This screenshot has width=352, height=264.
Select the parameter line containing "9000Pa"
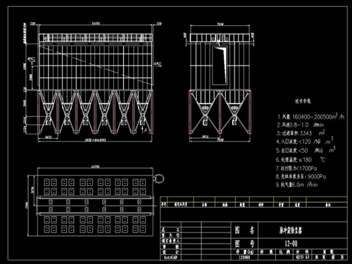coord(301,177)
